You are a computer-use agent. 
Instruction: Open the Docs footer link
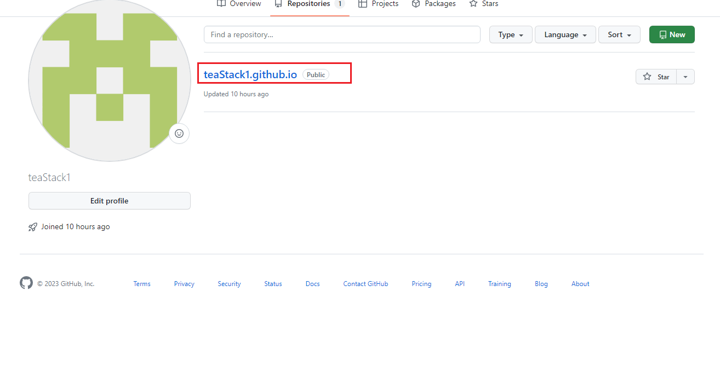pyautogui.click(x=312, y=284)
